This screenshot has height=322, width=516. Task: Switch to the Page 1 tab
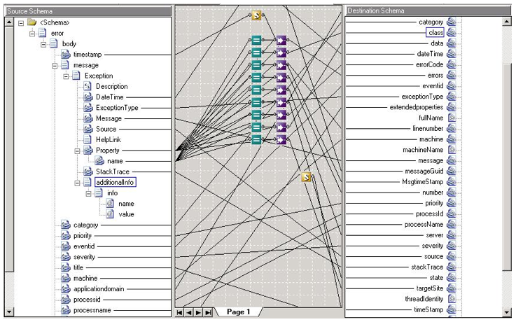click(x=238, y=311)
